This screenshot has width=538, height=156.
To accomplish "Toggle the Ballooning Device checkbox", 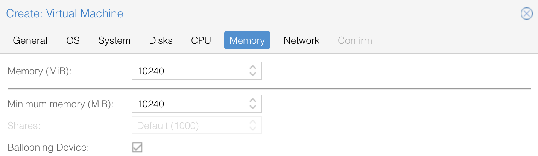I will [x=137, y=147].
